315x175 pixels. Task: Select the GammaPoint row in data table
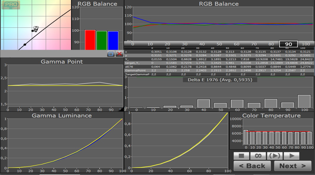pos(219,70)
